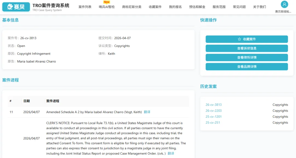
Task: Click the Copyrights label beside 25-cv-251
Action: (x=280, y=123)
